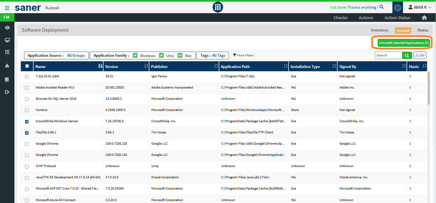Open the Checks menu

[340, 18]
